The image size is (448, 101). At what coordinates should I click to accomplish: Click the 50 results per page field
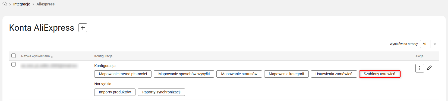[425, 44]
